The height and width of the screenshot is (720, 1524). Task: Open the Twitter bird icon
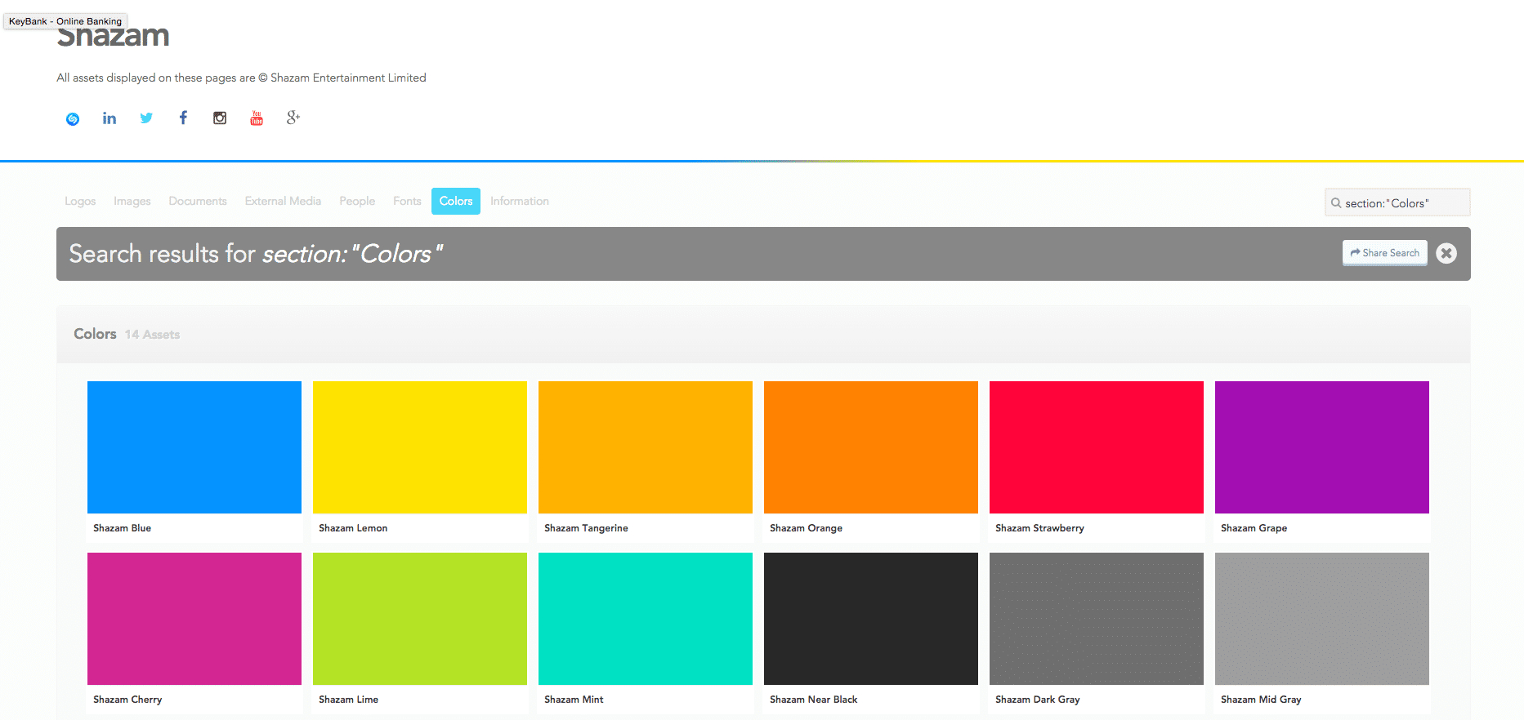point(146,118)
